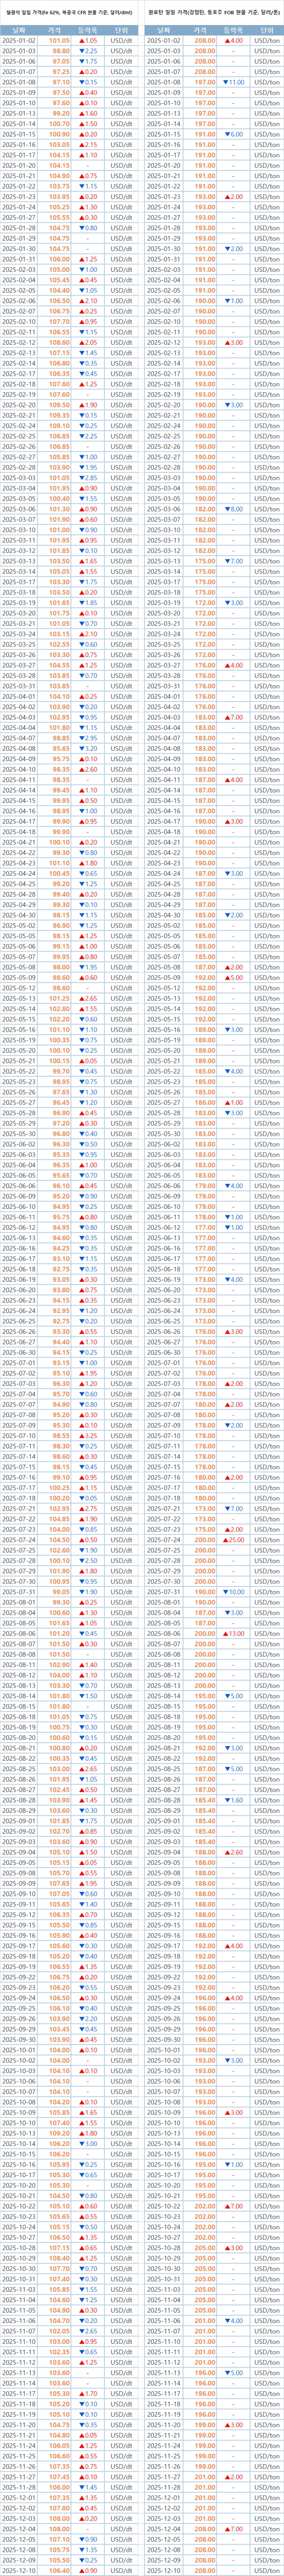Image resolution: width=284 pixels, height=2576 pixels.
Task: Click the 등락폭 header in the coking coal table
Action: [233, 30]
